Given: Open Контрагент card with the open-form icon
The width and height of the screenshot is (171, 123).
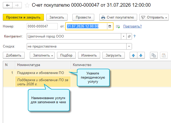Looking at the screenshot, I should (129, 36).
